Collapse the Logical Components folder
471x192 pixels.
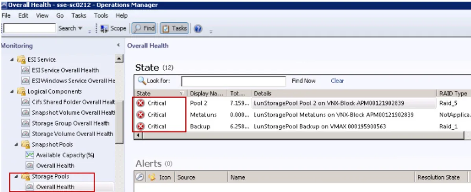12,91
